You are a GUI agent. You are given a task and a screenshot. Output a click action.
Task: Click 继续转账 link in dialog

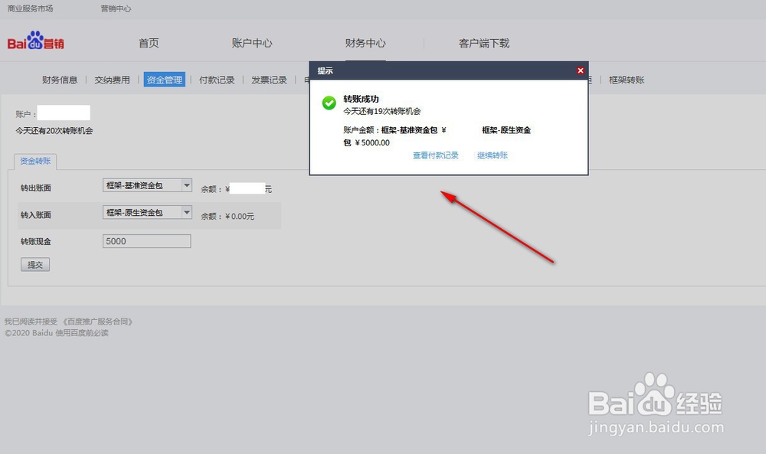click(x=493, y=155)
